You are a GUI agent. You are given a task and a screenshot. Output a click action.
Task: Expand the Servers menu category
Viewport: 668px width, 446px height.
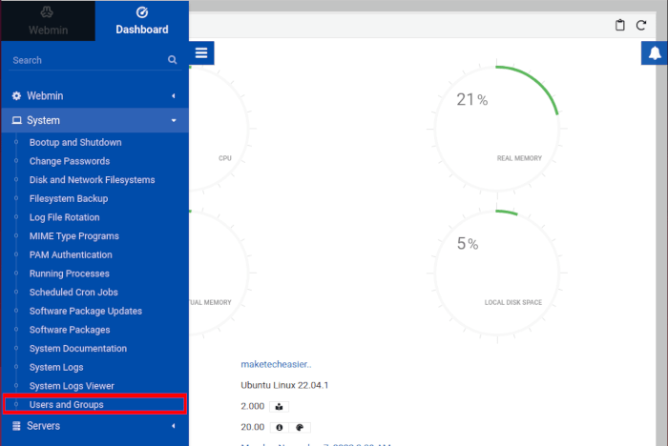point(95,426)
